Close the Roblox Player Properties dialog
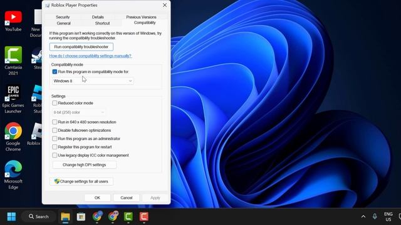 pos(165,5)
